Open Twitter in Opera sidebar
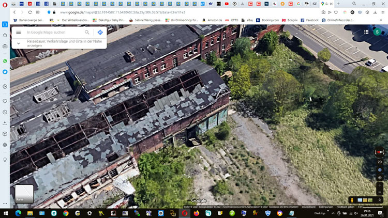 pos(5,72)
